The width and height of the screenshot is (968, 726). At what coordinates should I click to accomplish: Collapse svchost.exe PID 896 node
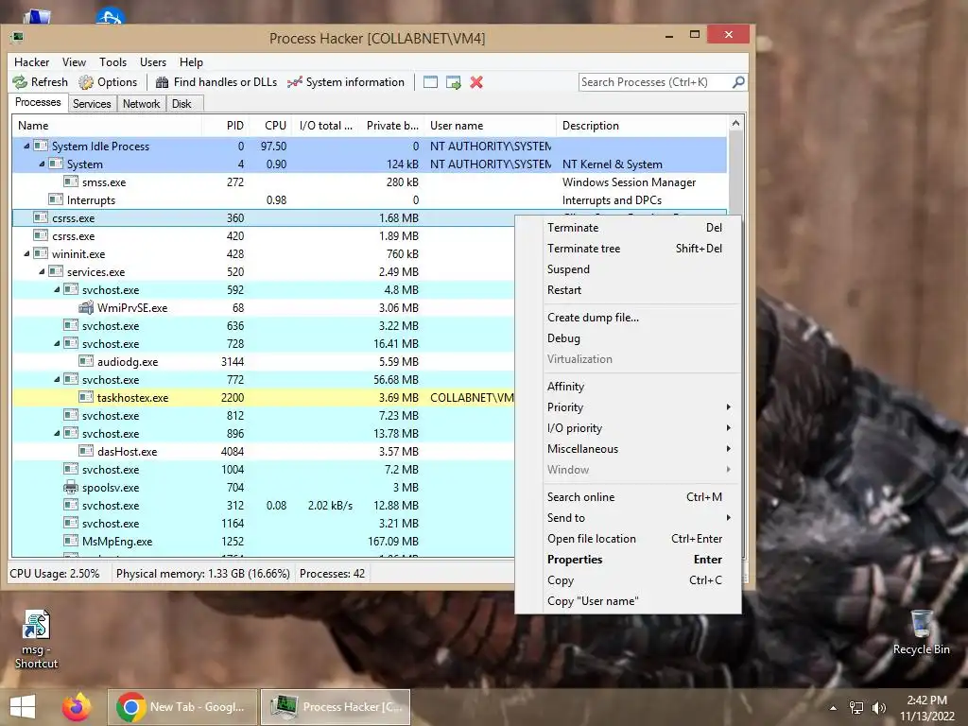coord(57,433)
